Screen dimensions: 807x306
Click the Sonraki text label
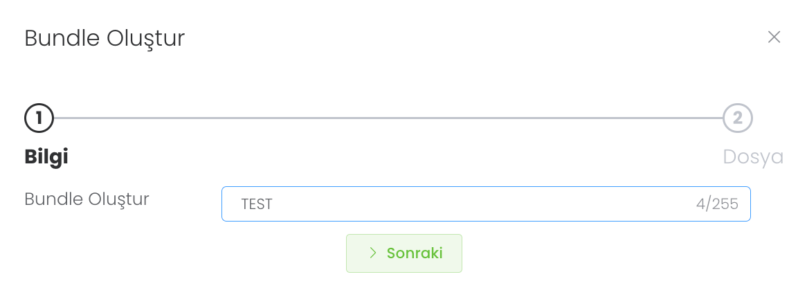415,253
